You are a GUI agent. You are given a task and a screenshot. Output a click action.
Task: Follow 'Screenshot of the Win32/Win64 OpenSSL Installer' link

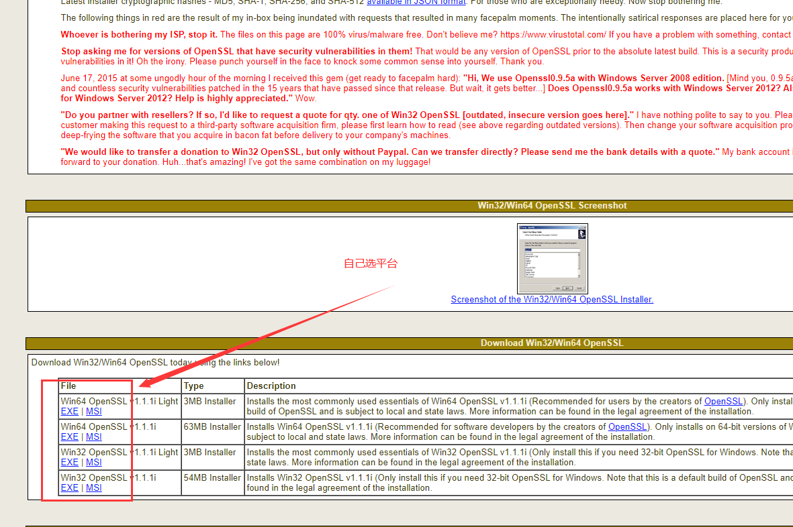tap(552, 299)
